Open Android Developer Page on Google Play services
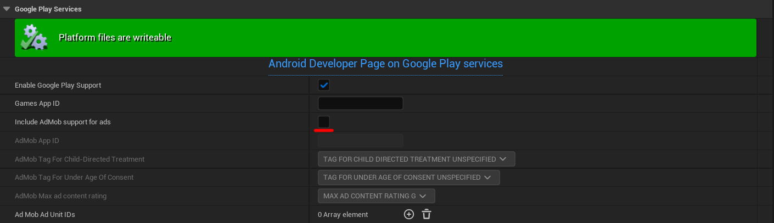 [x=385, y=64]
